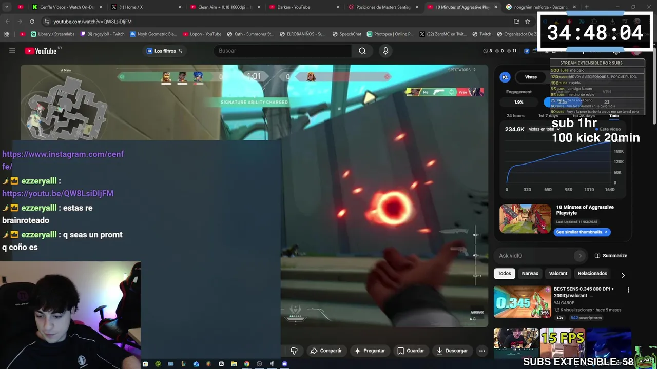Open the BEST SENS 0.345 video thumbnail
This screenshot has width=657, height=369.
(523, 302)
